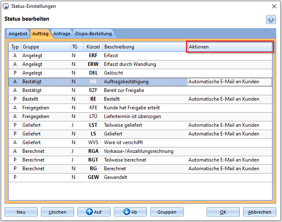Select the DEL status code

pos(93,73)
